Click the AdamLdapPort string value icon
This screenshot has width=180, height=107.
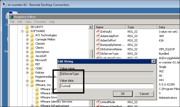(x=98, y=36)
